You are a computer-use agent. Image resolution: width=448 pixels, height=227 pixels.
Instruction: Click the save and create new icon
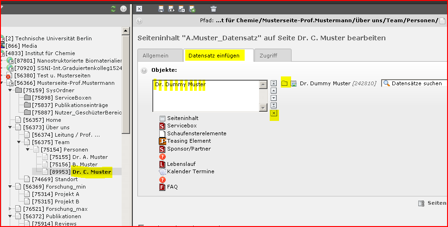click(x=192, y=9)
